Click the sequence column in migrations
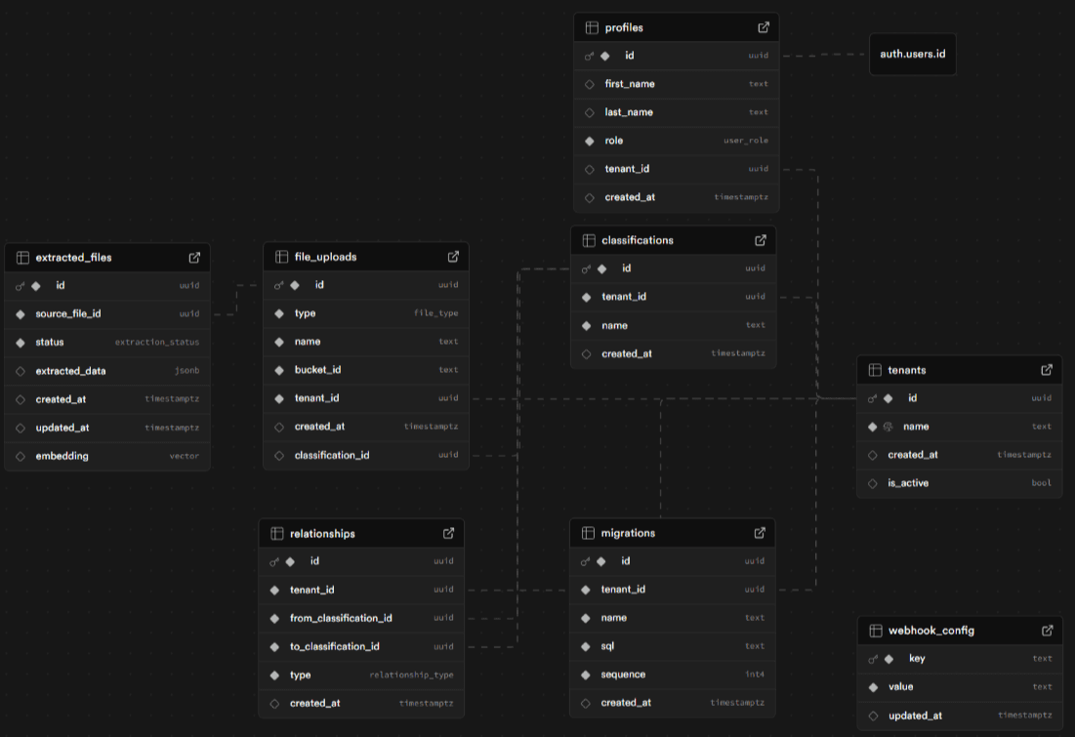The height and width of the screenshot is (737, 1075). (672, 675)
